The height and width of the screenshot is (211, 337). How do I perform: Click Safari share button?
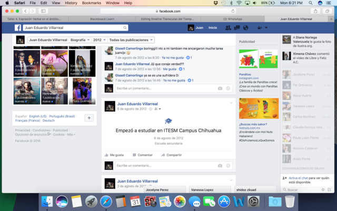(x=315, y=11)
